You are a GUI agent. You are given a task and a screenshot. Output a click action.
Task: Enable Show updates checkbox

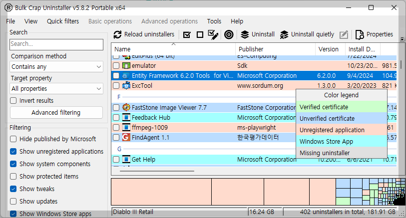coord(13,201)
